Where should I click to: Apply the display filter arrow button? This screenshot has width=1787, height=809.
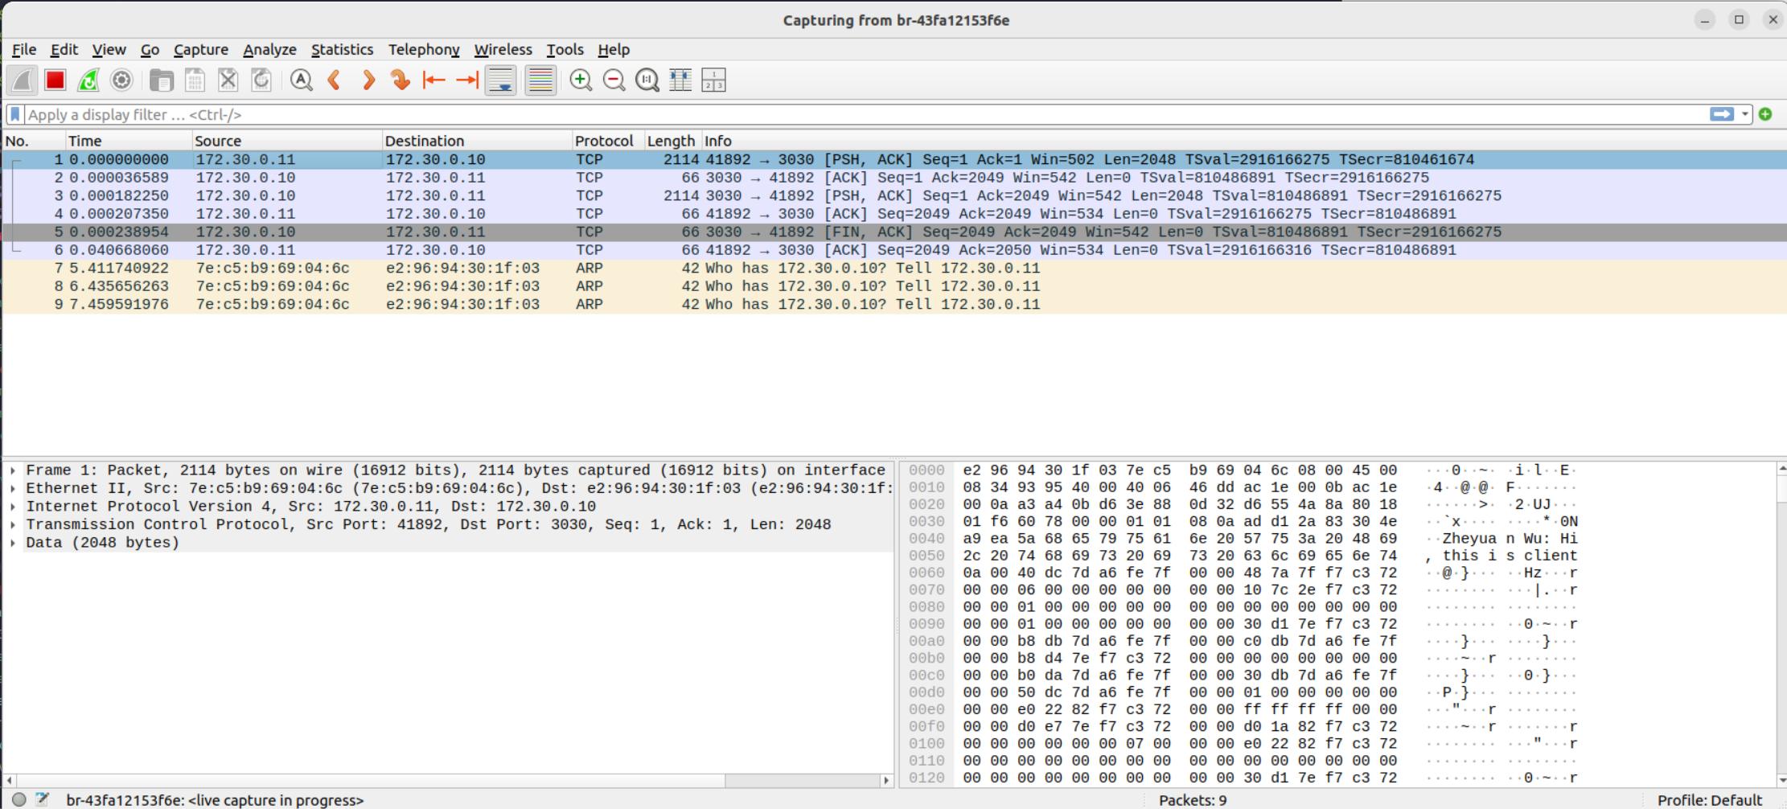pos(1721,115)
